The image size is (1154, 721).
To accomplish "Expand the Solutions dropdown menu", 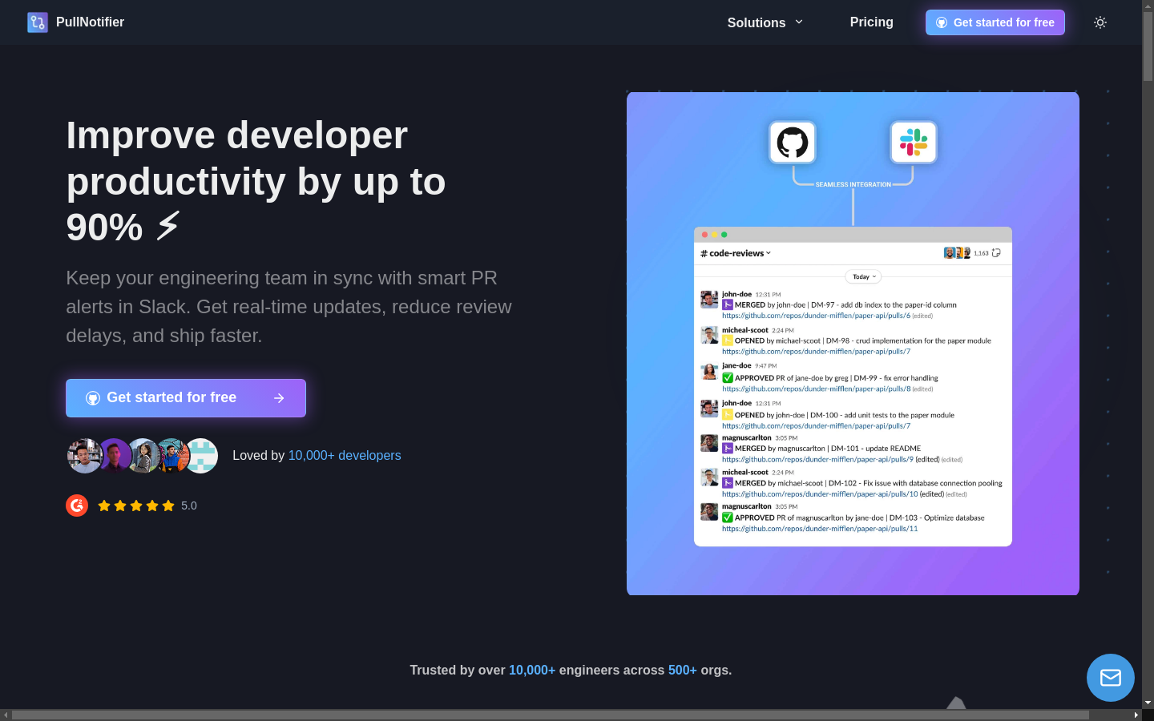I will 765,22.
